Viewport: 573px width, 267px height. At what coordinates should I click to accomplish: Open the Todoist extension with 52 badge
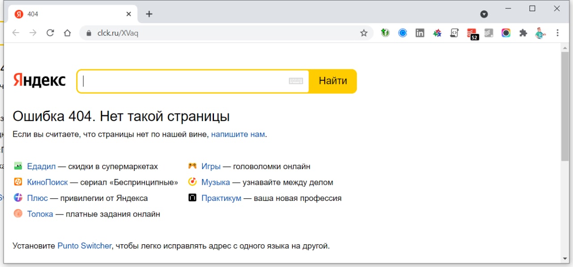pyautogui.click(x=472, y=33)
